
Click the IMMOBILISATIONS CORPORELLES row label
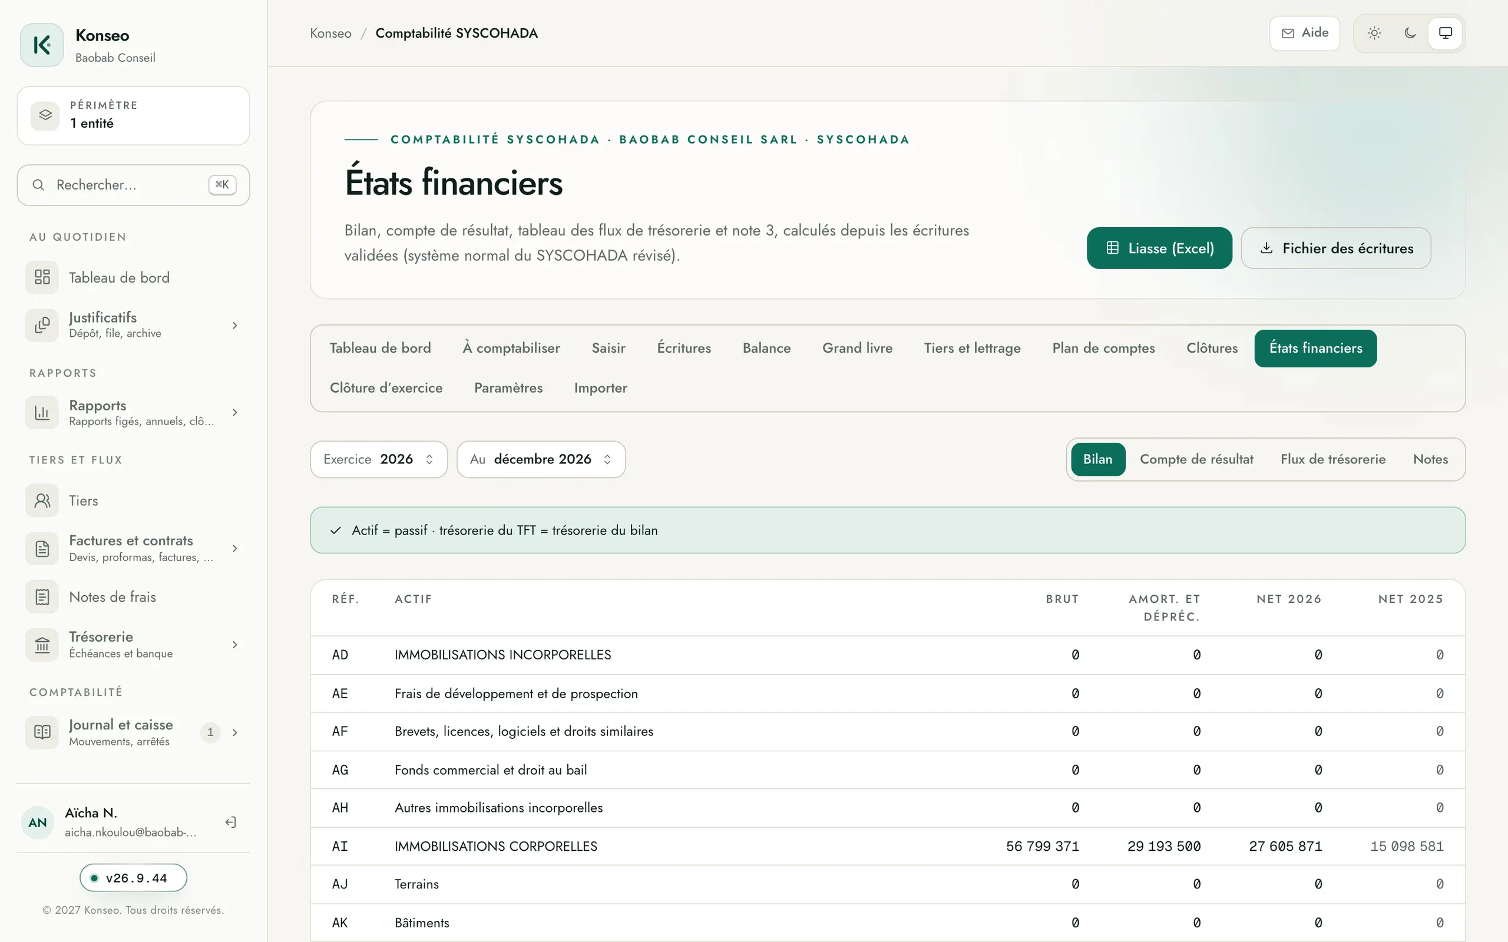pyautogui.click(x=495, y=846)
